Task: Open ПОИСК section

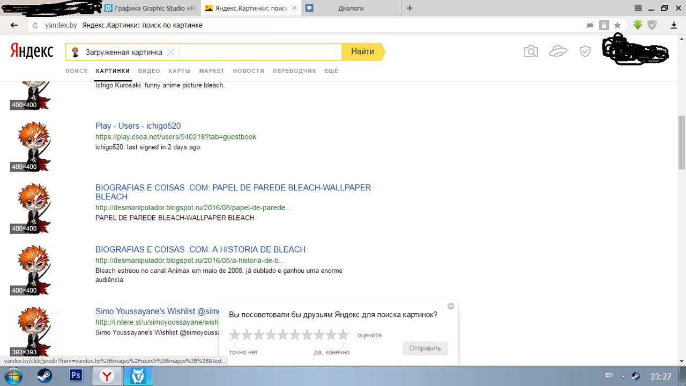Action: pos(77,71)
